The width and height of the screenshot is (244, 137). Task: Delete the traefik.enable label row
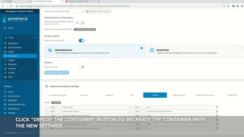point(217,107)
